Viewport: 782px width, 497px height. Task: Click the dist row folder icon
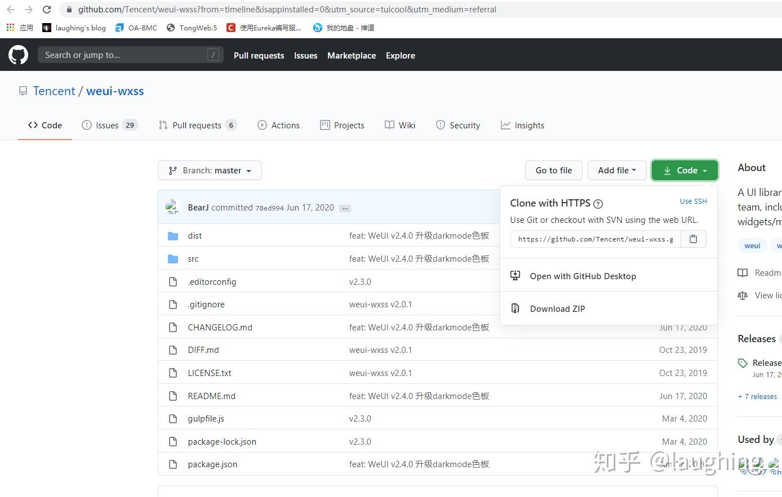click(x=173, y=236)
